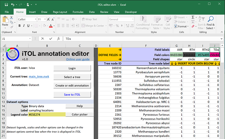The width and height of the screenshot is (225, 139).
Task: Click the Orientation text angle icon
Action: pos(73,19)
